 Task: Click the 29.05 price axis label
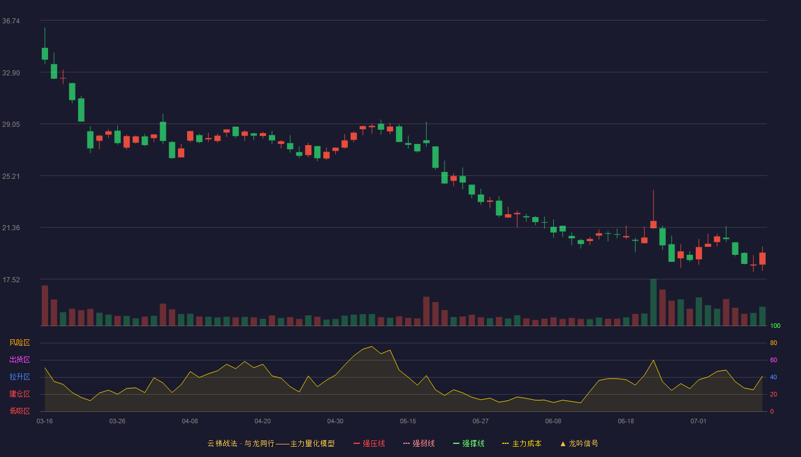click(11, 125)
